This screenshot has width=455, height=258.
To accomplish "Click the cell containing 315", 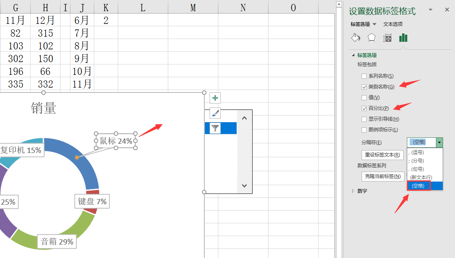I will [46, 33].
